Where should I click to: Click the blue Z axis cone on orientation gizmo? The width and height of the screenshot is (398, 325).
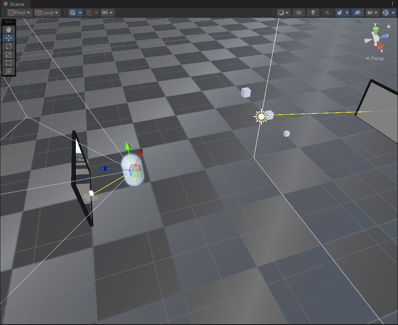(x=383, y=36)
